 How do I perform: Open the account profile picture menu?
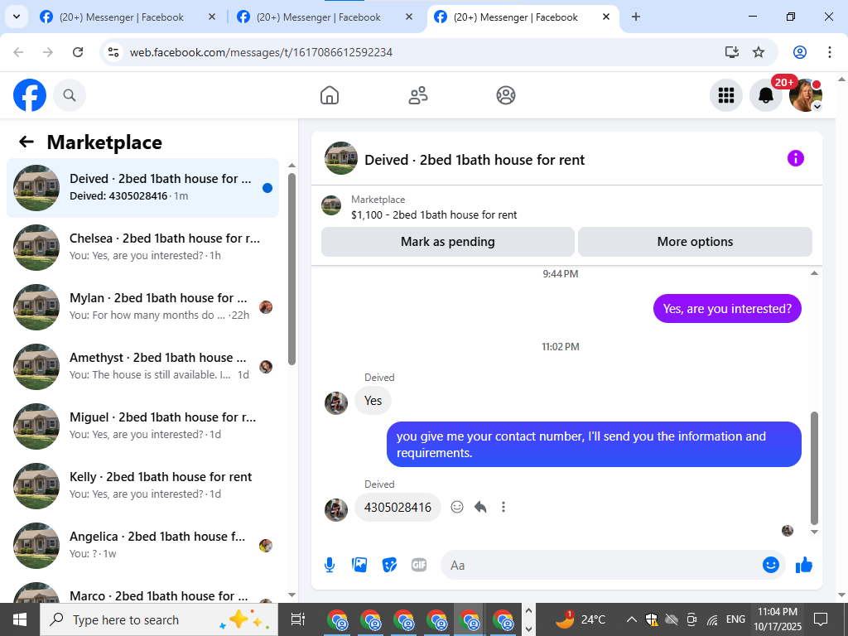pos(806,95)
